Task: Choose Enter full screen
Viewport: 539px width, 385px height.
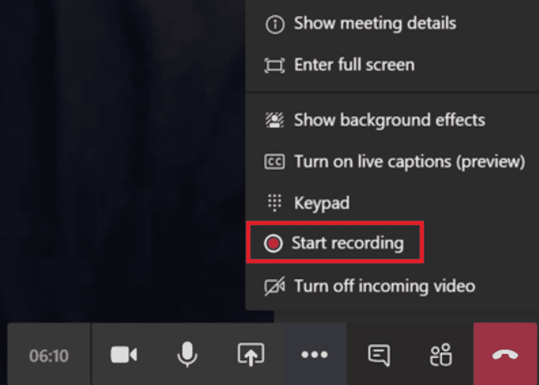Action: [354, 65]
